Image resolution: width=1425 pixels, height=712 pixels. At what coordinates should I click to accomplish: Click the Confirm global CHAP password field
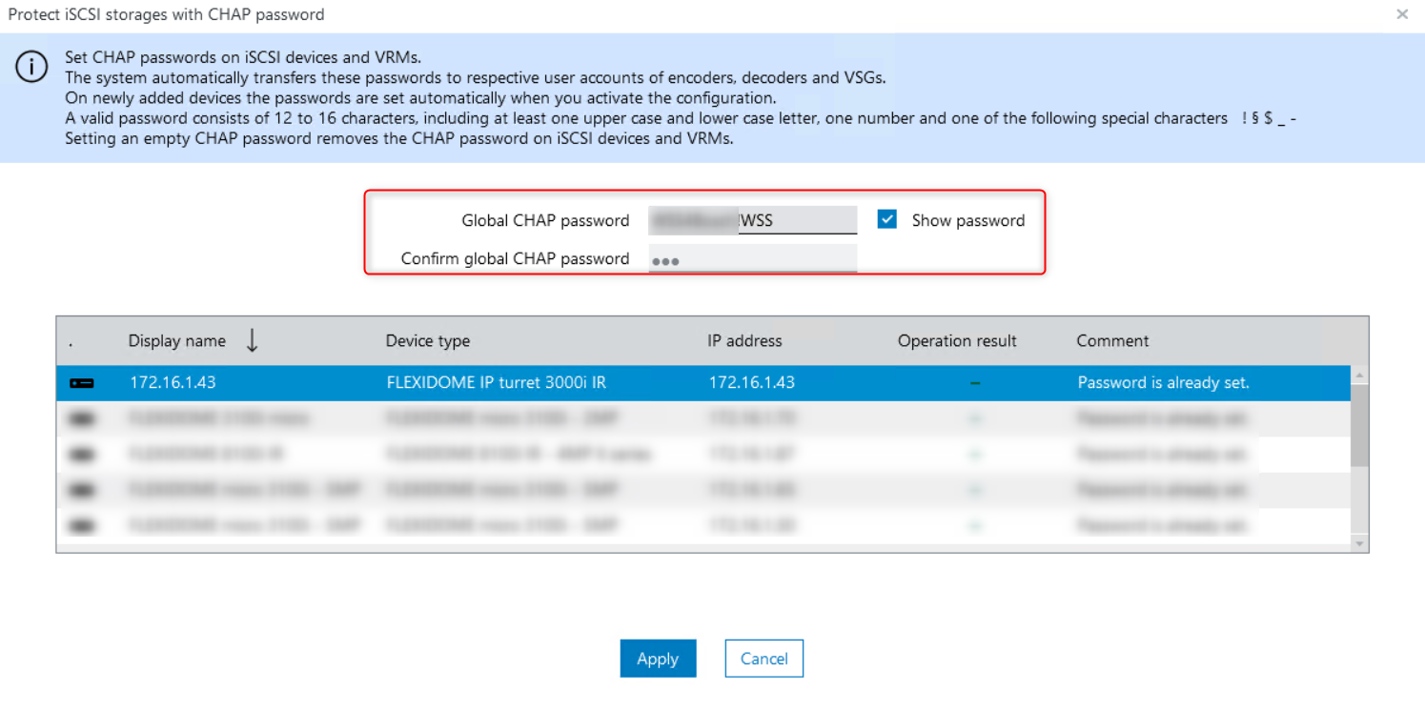tap(752, 259)
